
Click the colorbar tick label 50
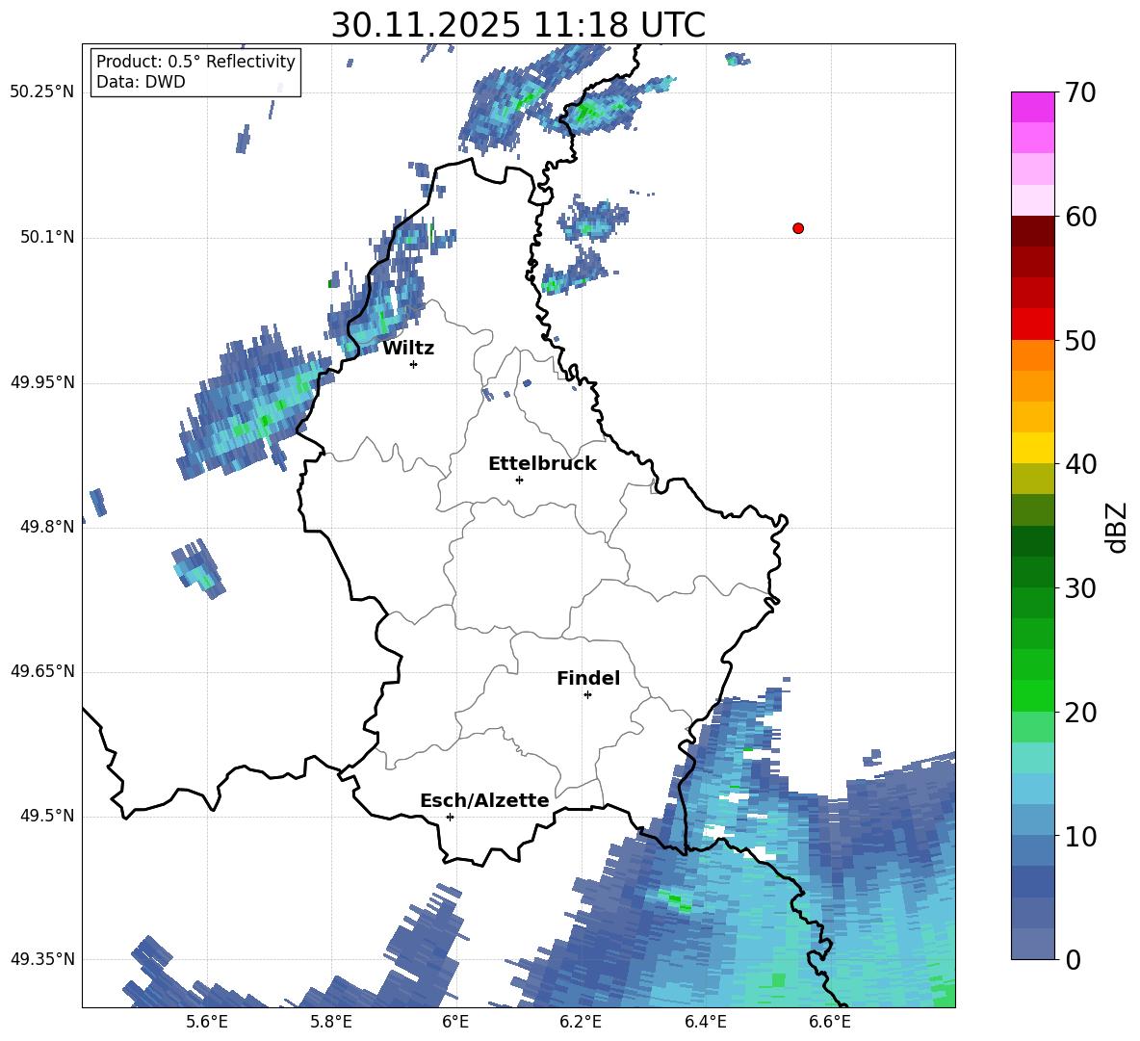coord(1081,341)
